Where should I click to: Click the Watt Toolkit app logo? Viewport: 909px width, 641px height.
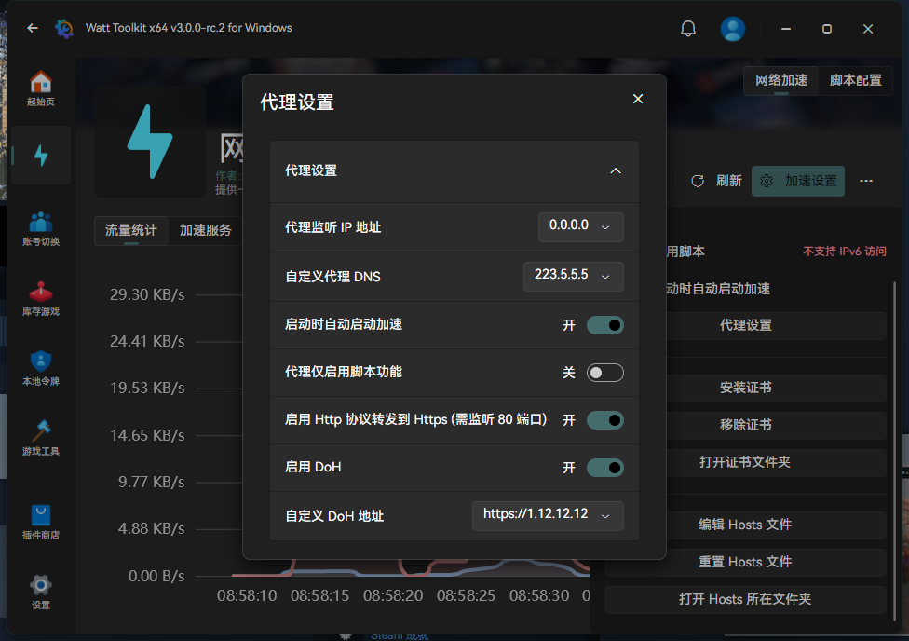point(64,28)
